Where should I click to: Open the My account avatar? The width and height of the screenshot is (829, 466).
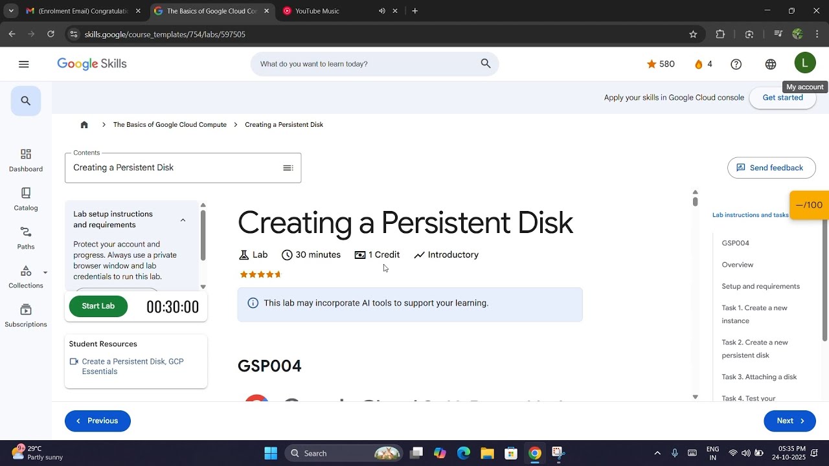click(x=805, y=63)
